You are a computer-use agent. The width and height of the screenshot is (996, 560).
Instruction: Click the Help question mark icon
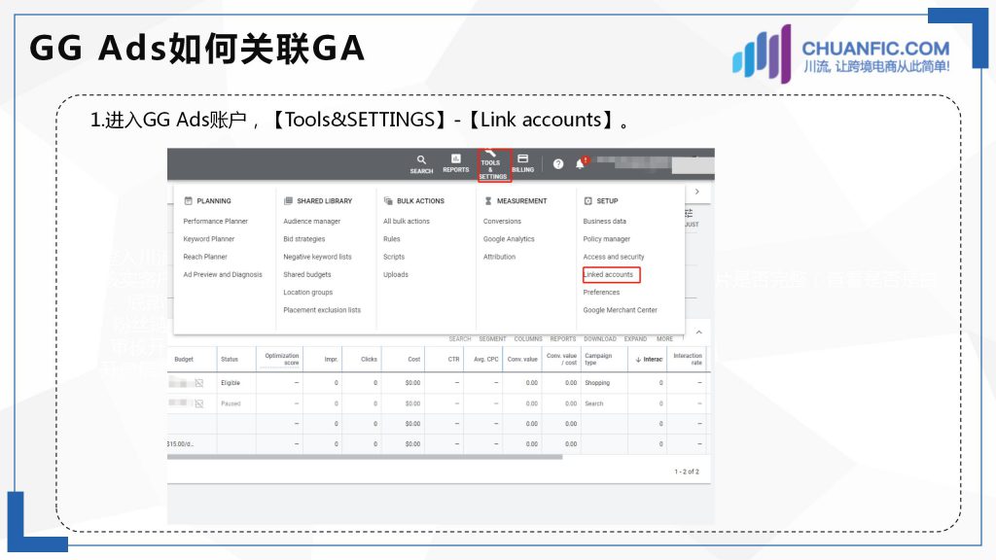[x=558, y=163]
